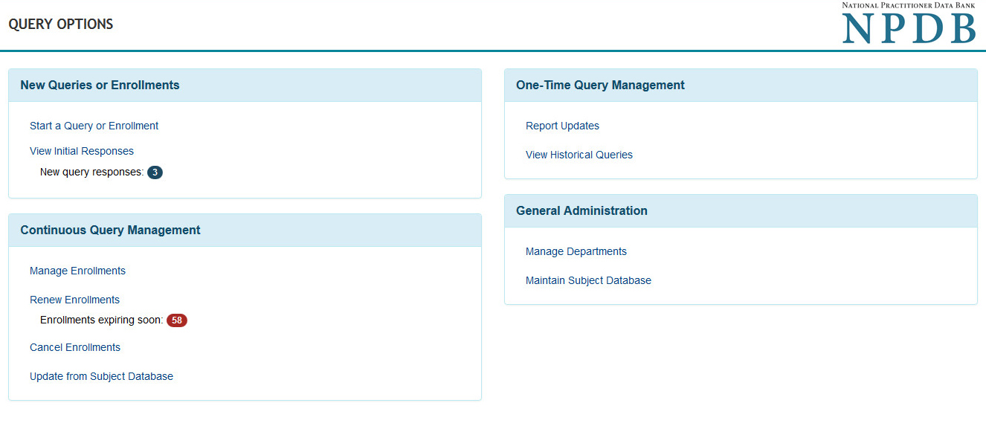Open the Report Updates link
Image resolution: width=986 pixels, height=429 pixels.
point(562,126)
